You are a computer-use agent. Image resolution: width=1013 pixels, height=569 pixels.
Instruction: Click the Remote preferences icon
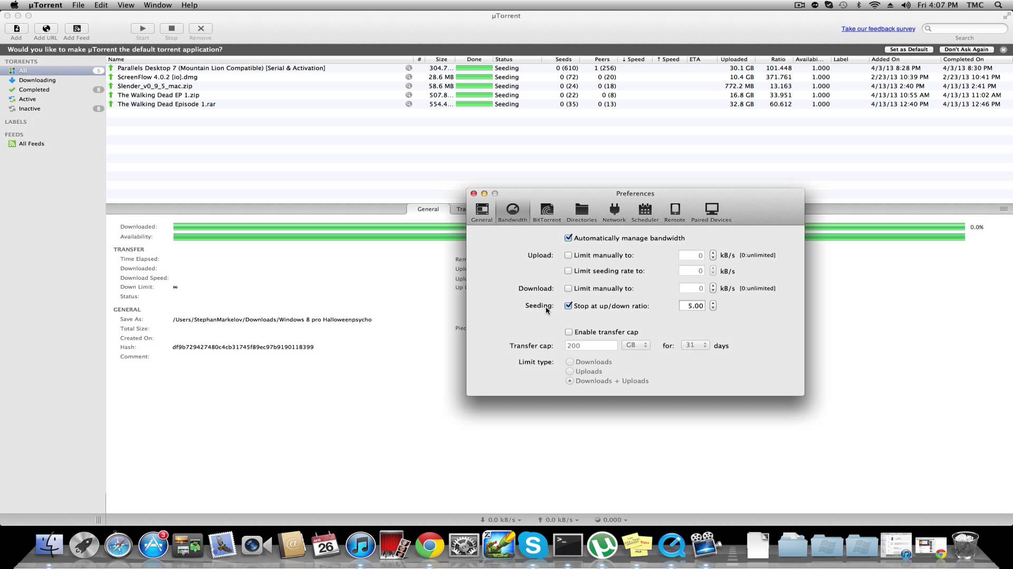pyautogui.click(x=674, y=212)
